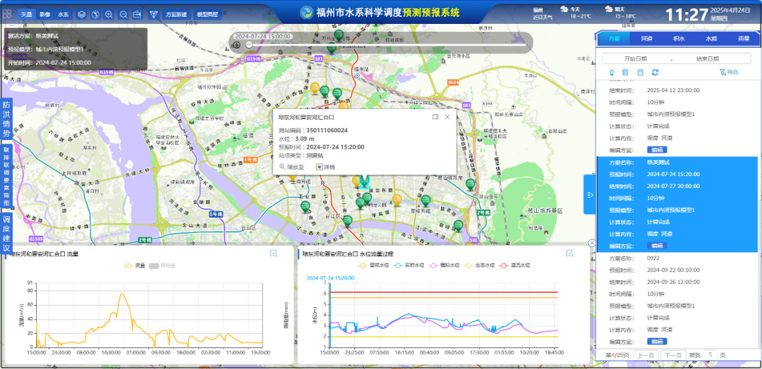Click the 明天 15~18℃ weather forecast
762x369 pixels.
[x=619, y=13]
